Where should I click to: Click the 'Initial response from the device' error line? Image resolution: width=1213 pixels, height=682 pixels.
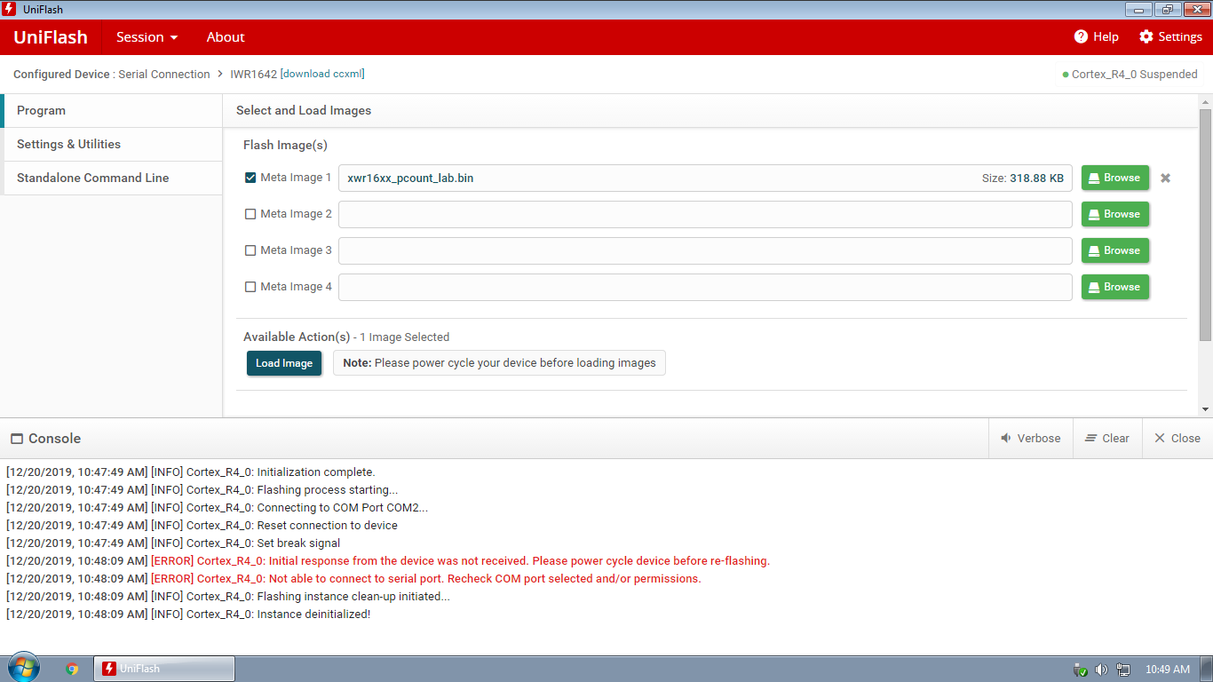tap(388, 561)
